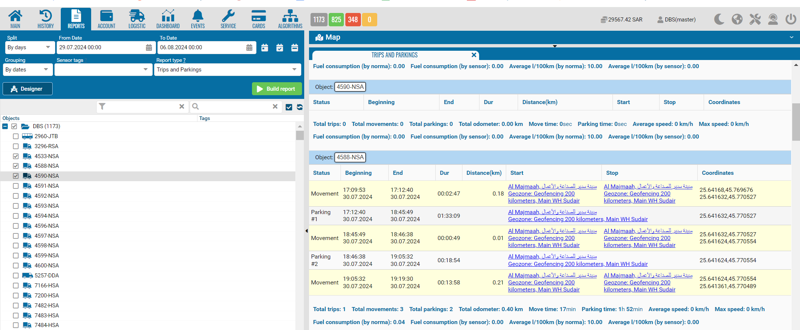Switch to the History tab
Image resolution: width=800 pixels, height=330 pixels.
(x=46, y=19)
